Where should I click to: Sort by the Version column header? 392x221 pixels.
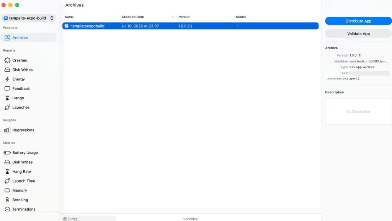185,17
